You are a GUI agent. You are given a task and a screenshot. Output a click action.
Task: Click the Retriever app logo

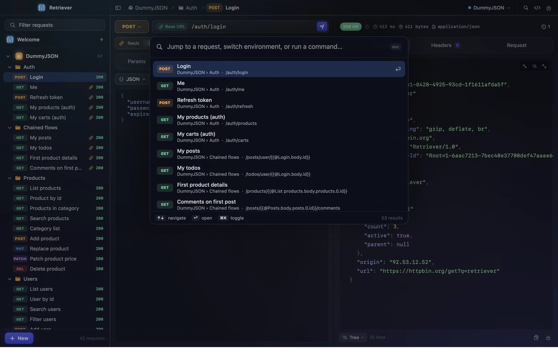pyautogui.click(x=41, y=8)
